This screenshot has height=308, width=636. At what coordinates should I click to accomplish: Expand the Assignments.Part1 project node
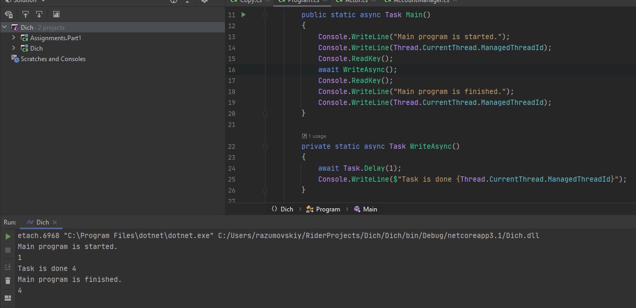(14, 38)
